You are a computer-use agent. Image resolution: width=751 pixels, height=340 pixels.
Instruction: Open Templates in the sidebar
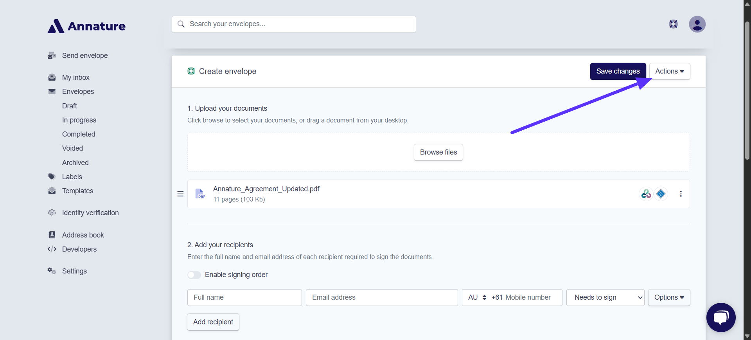pos(77,191)
